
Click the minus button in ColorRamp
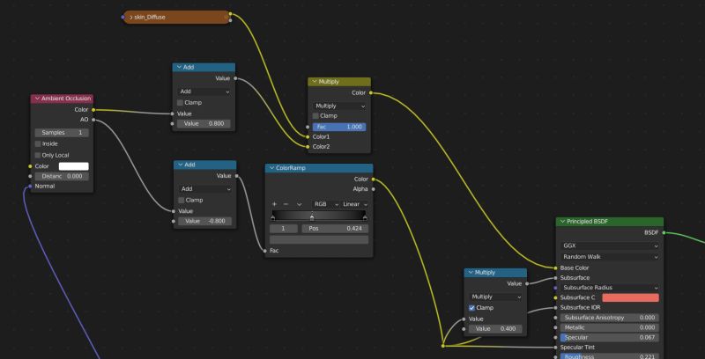pos(286,204)
